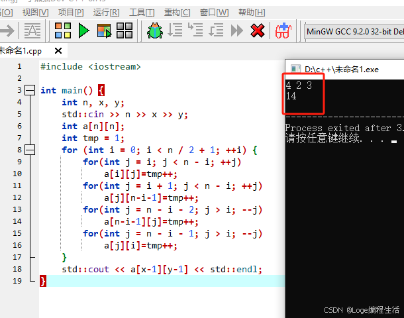Viewport: 404px width, 318px height.
Task: Click the closing brace on highlighted line 19
Action: [x=43, y=281]
